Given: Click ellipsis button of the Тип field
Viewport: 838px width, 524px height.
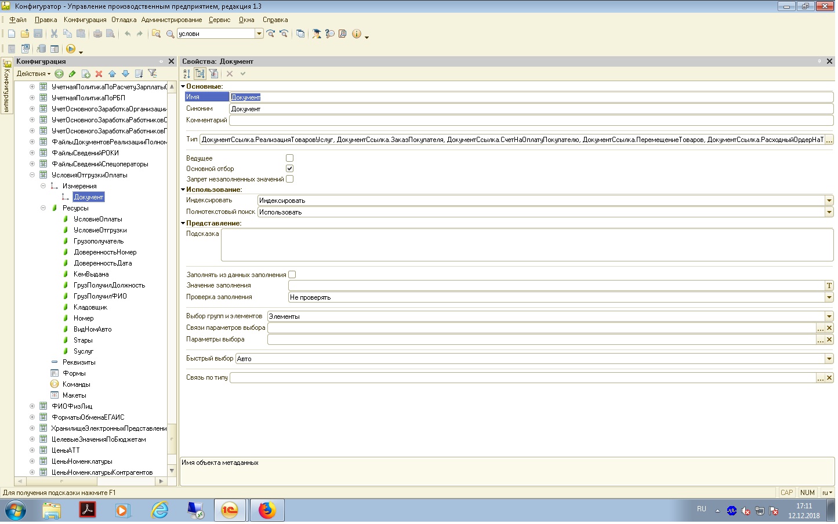Looking at the screenshot, I should pyautogui.click(x=829, y=140).
